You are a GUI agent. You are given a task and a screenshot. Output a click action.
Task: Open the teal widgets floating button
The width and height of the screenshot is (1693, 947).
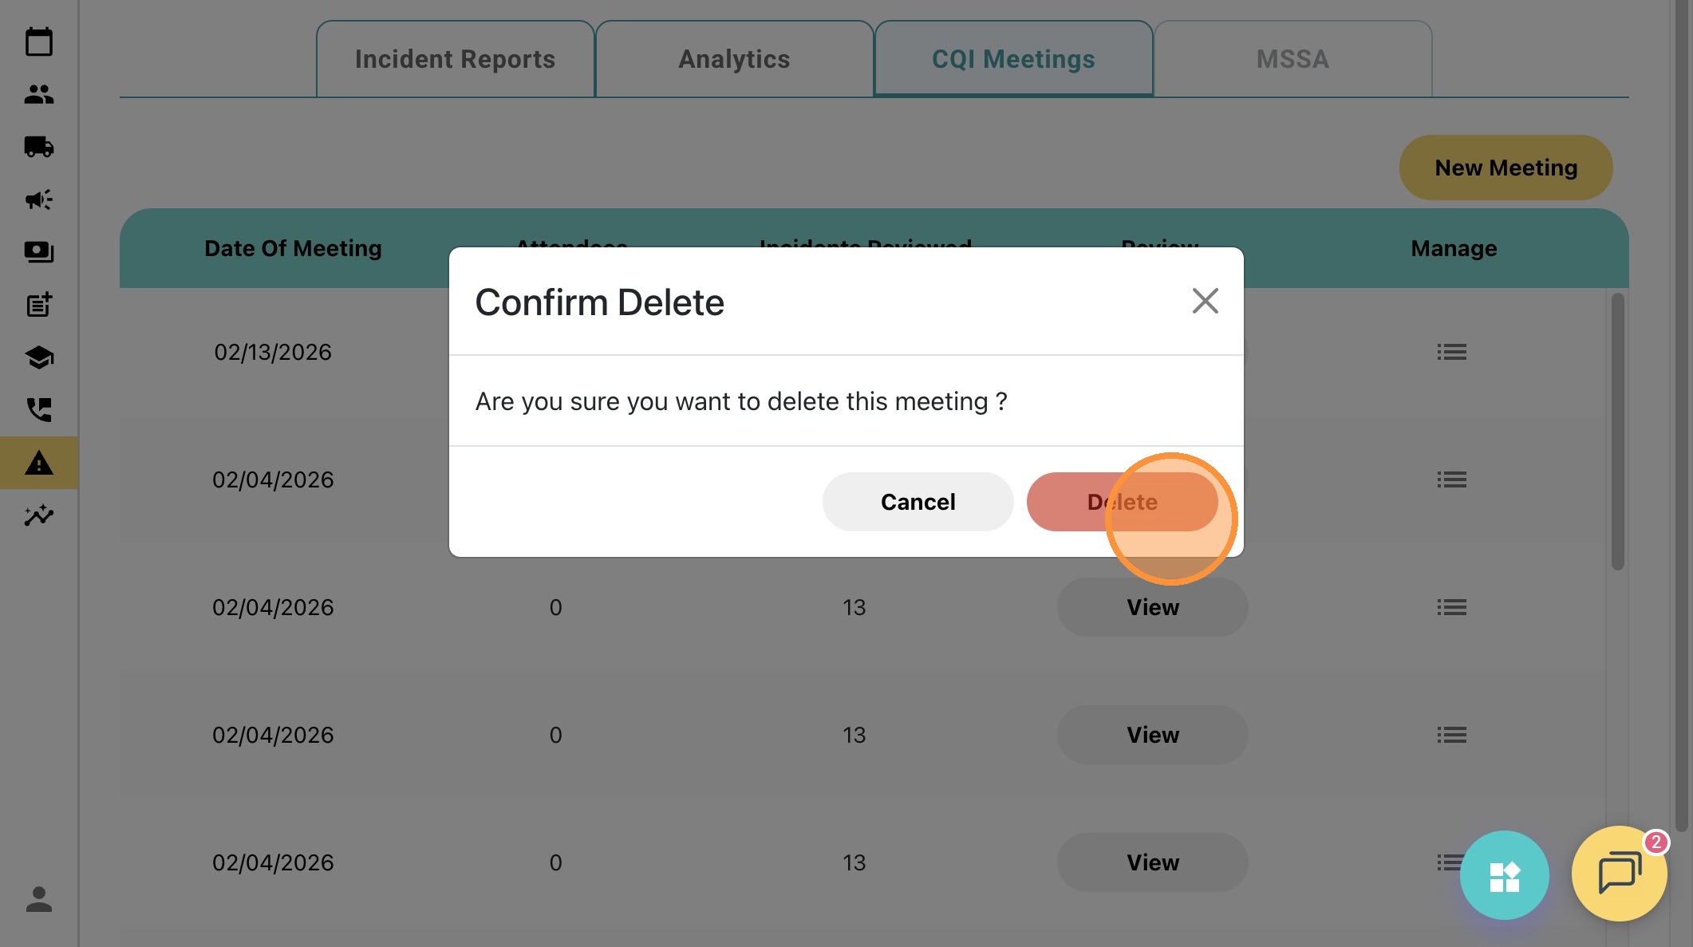[1504, 875]
